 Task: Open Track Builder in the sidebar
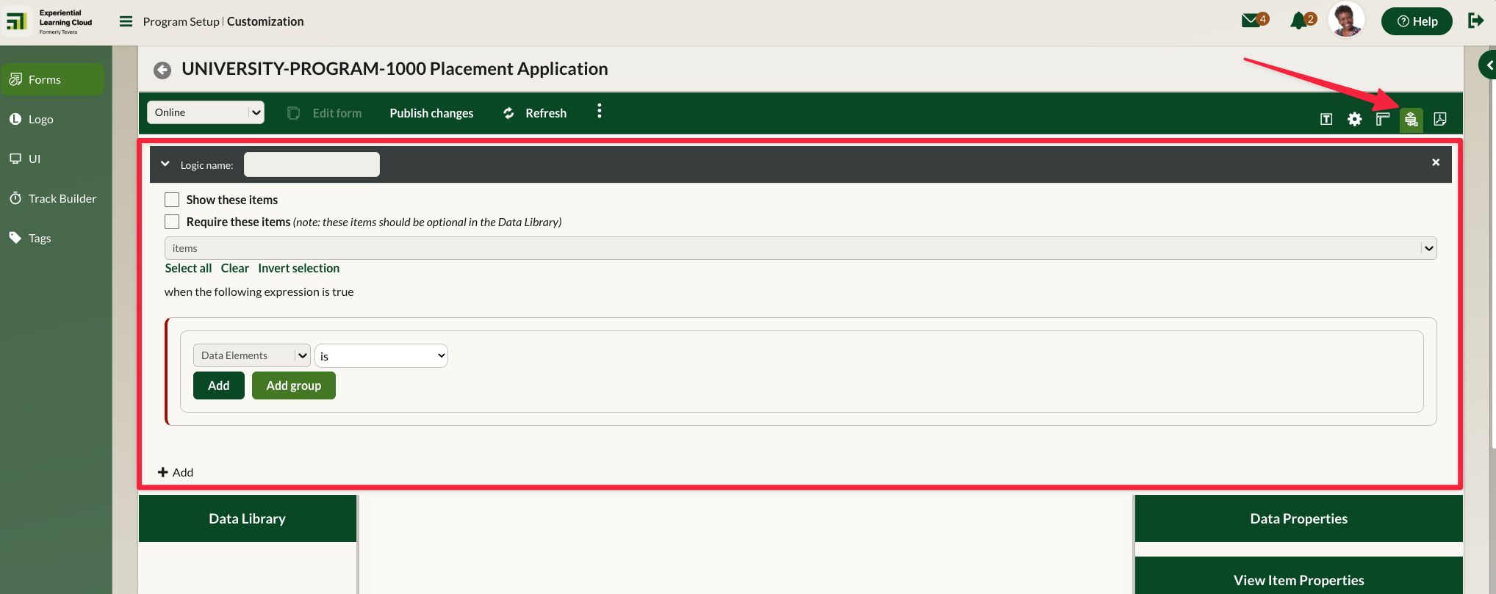53,198
